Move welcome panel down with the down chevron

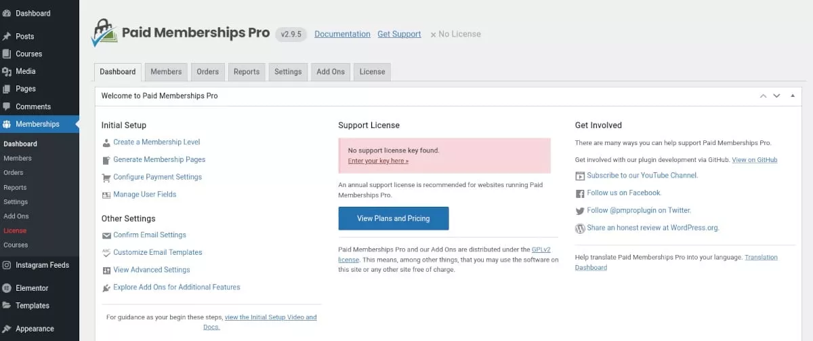[776, 96]
